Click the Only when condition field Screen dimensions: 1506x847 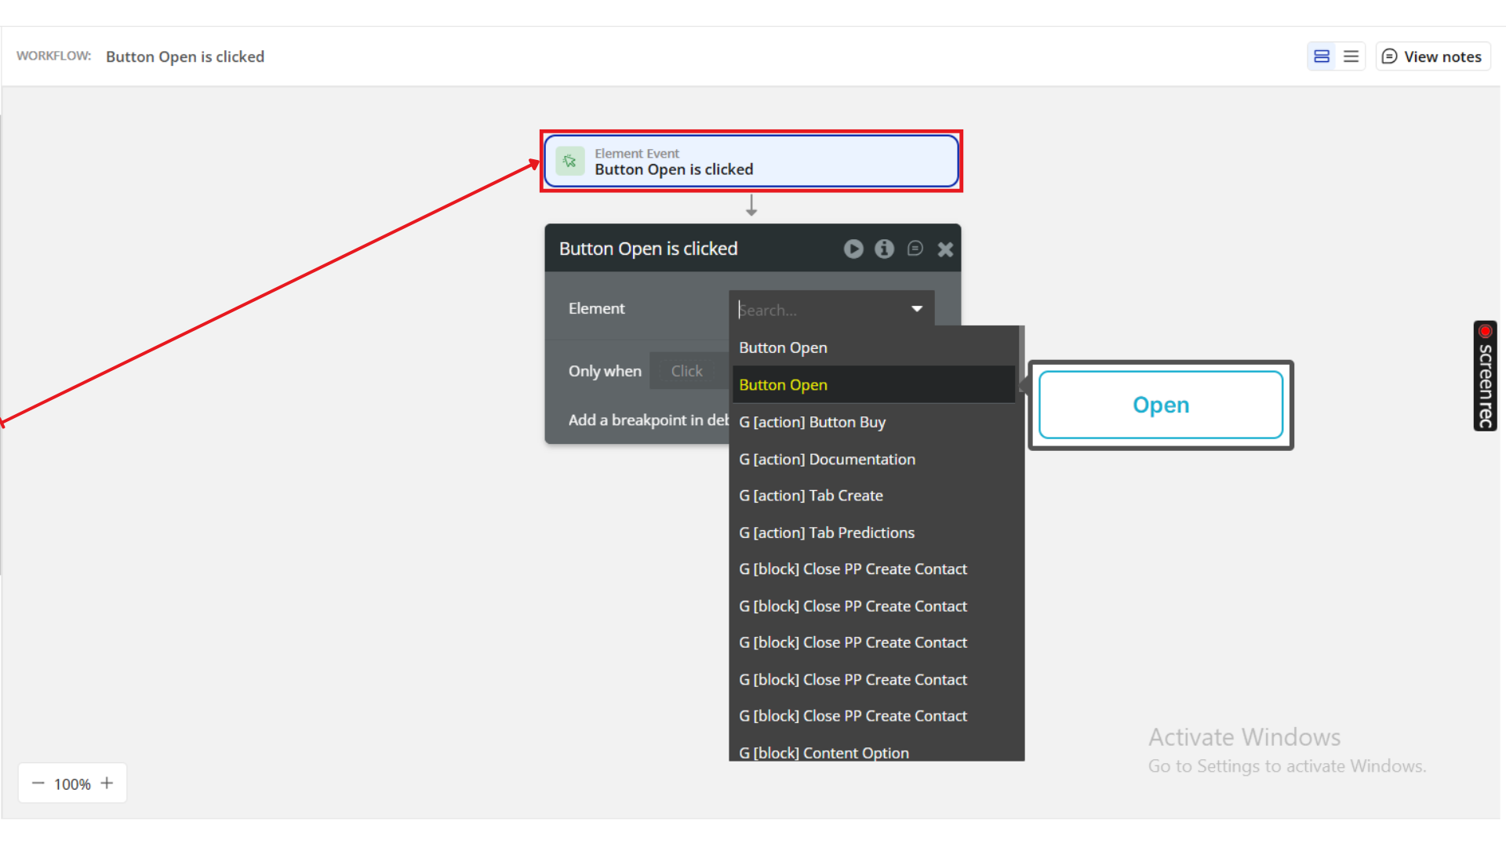point(688,371)
